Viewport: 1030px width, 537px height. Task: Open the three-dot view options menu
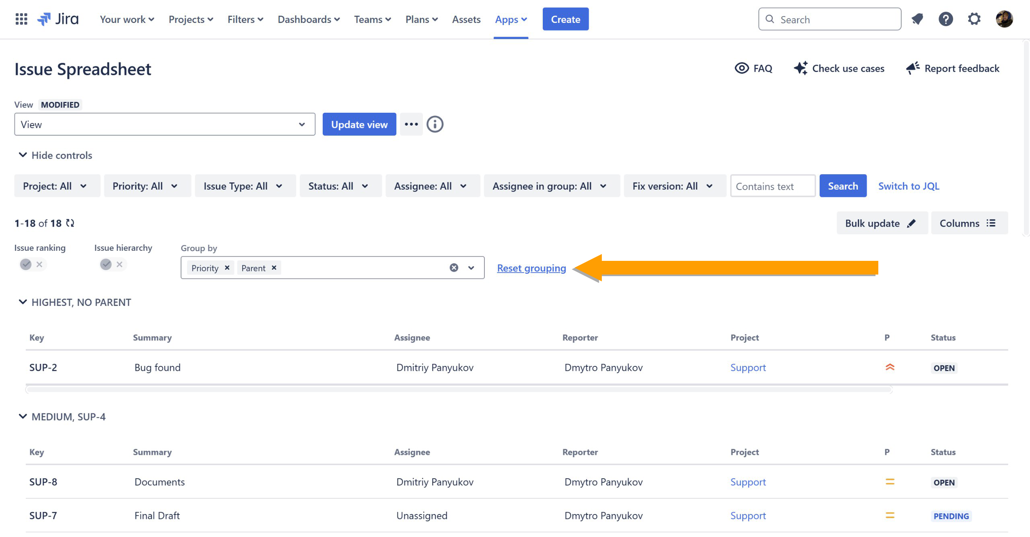411,124
